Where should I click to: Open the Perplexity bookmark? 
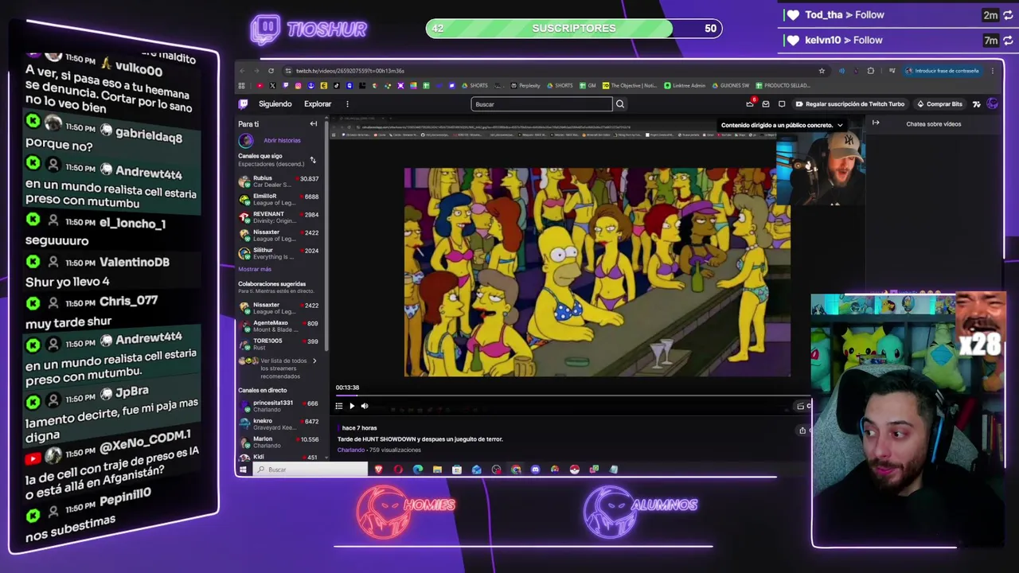click(525, 85)
